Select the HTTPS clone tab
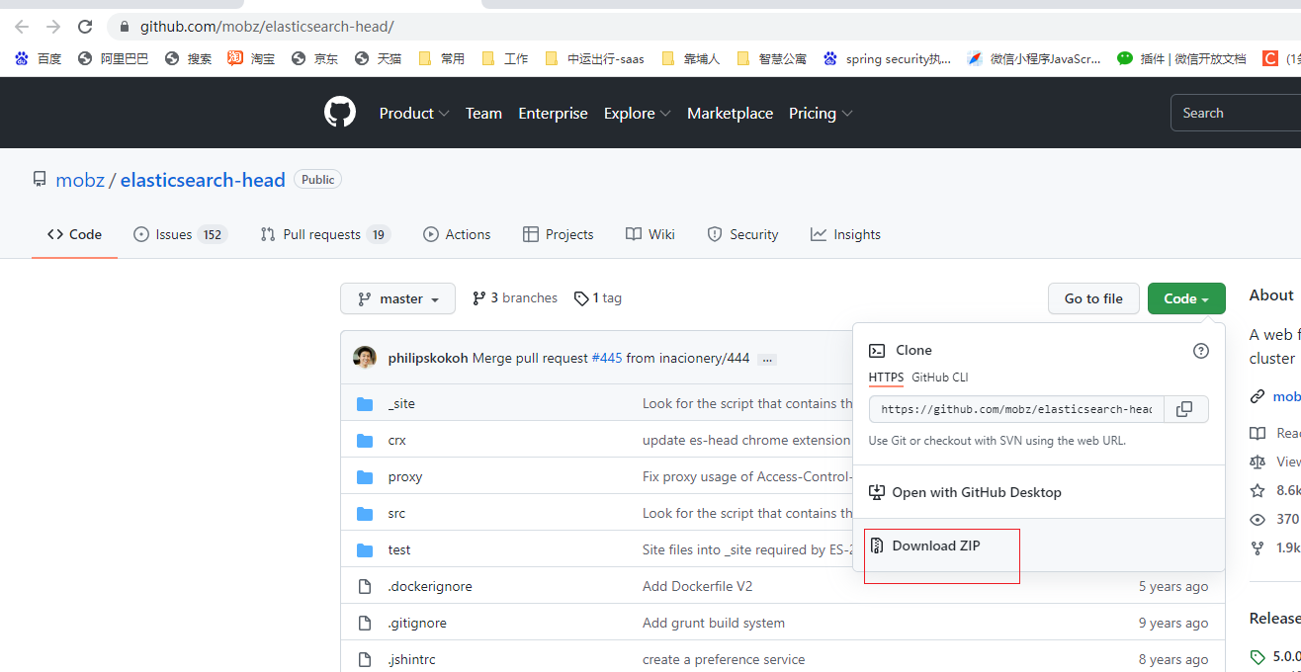The image size is (1301, 672). point(886,377)
